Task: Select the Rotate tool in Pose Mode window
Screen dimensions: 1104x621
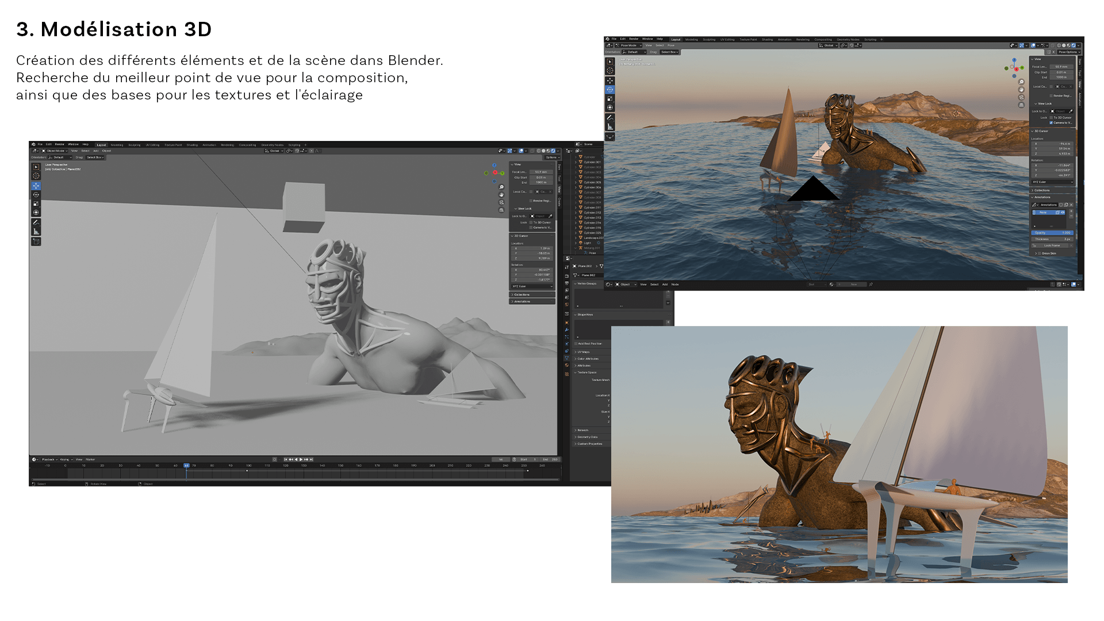Action: 610,90
